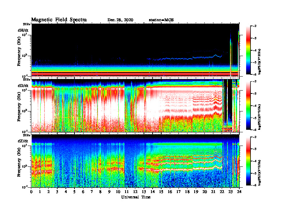Click the hour "16" tick label on time axis
This screenshot has height=220, width=285.
(x=170, y=192)
